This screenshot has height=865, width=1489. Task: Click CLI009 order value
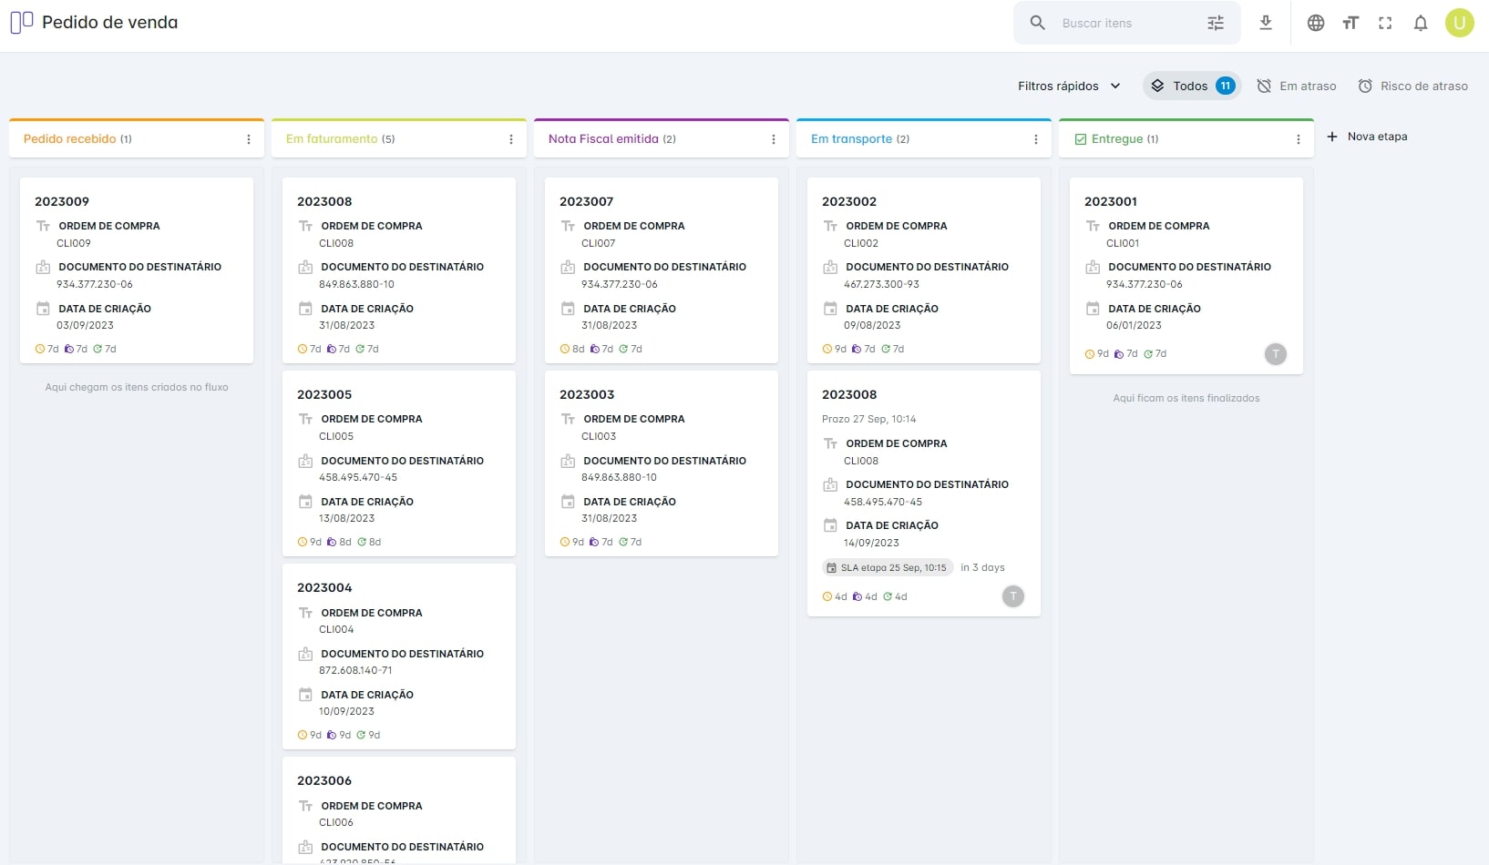(x=74, y=243)
